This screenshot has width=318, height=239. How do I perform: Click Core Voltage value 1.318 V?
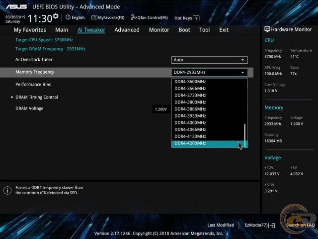(x=271, y=91)
